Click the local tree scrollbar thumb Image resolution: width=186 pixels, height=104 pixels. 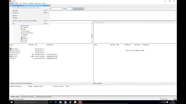pos(92,36)
